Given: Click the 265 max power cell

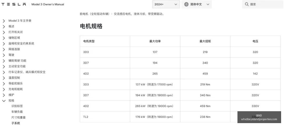Looking at the screenshot, I should click(155, 74).
